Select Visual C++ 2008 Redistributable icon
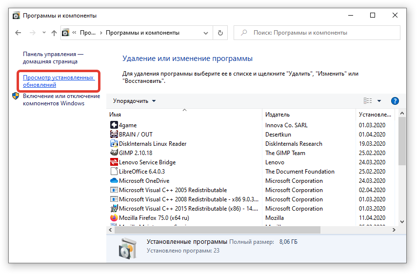The image size is (417, 274). [x=114, y=199]
